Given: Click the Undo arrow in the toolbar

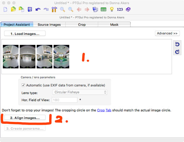Looking at the screenshot, I should [x=38, y=9].
